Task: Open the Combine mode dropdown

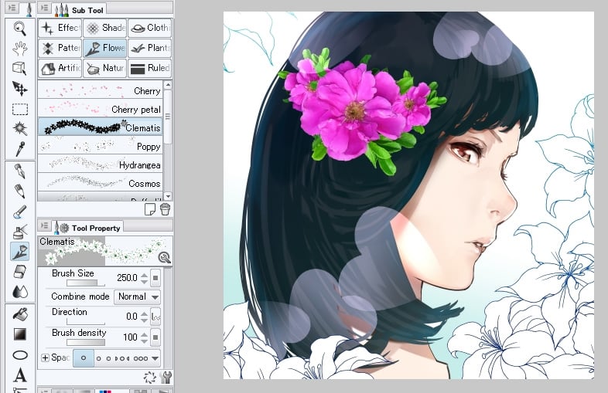Action: (x=137, y=296)
